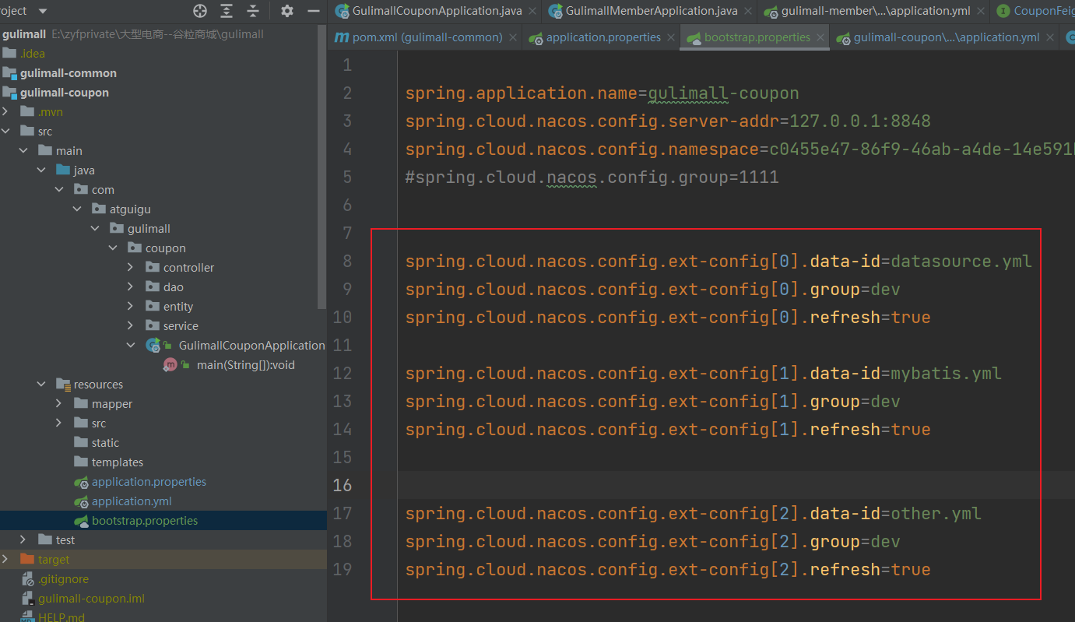
Task: Expand the .mvn folder
Action: coord(6,112)
